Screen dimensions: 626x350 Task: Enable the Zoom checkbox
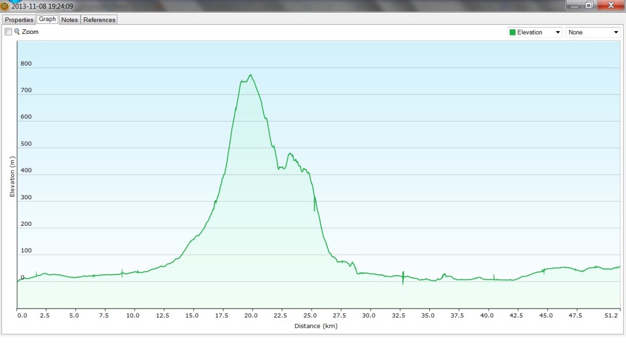coord(8,32)
